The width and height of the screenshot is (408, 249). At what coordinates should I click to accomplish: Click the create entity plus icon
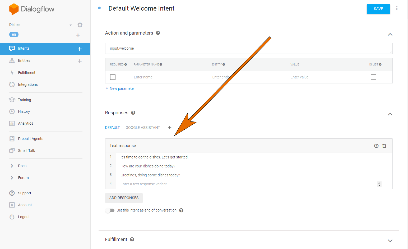(80, 61)
